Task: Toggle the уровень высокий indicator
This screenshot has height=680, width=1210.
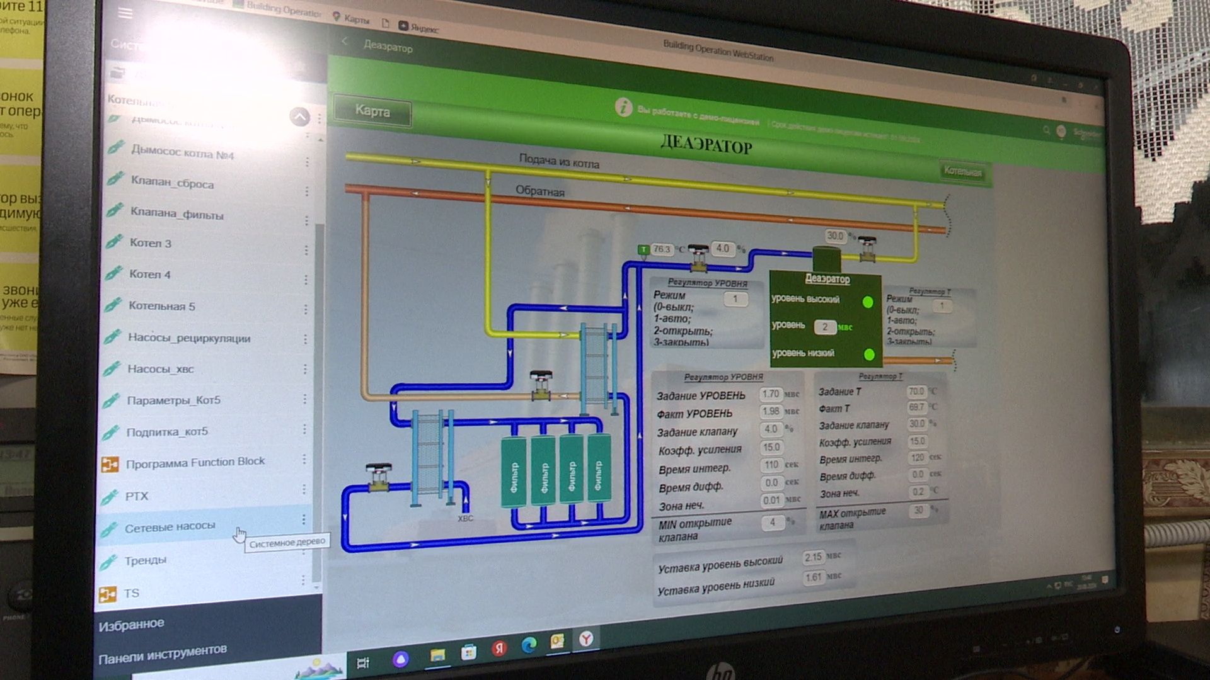Action: (x=868, y=302)
